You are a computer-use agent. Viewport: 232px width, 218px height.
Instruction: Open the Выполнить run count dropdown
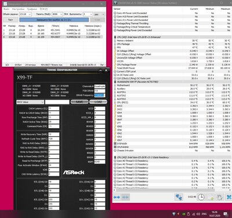(x=88, y=14)
